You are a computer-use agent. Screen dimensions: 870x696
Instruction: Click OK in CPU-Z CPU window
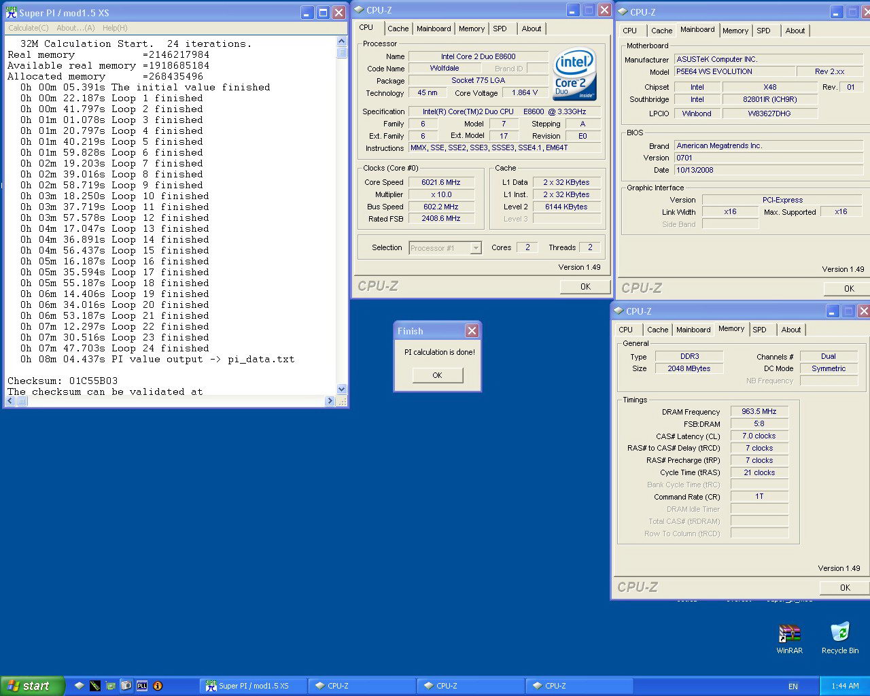pyautogui.click(x=585, y=287)
